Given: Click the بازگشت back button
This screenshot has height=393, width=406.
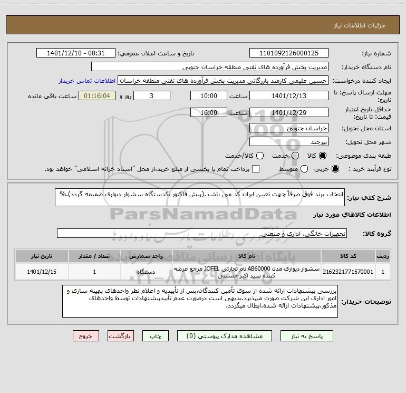Looking at the screenshot, I should point(121,336).
